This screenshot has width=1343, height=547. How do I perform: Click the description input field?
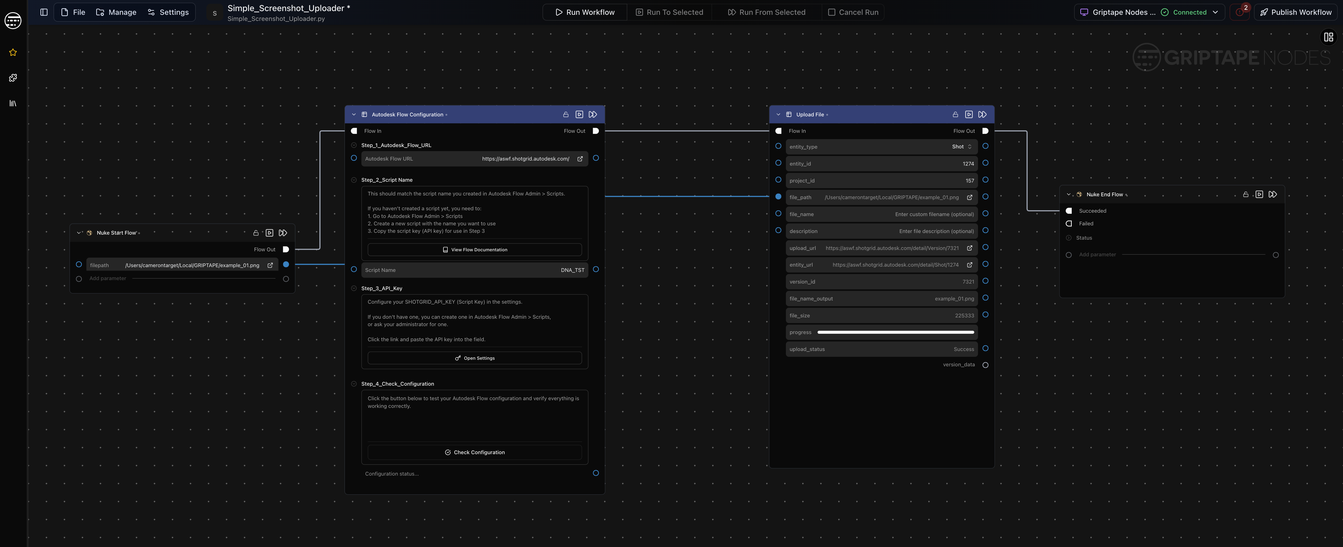pyautogui.click(x=882, y=231)
